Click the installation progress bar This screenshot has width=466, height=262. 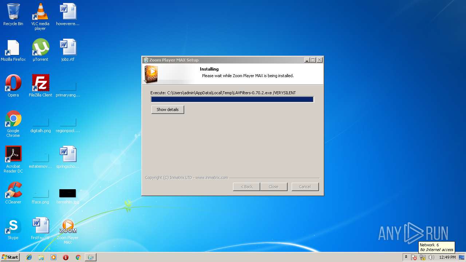tap(232, 99)
